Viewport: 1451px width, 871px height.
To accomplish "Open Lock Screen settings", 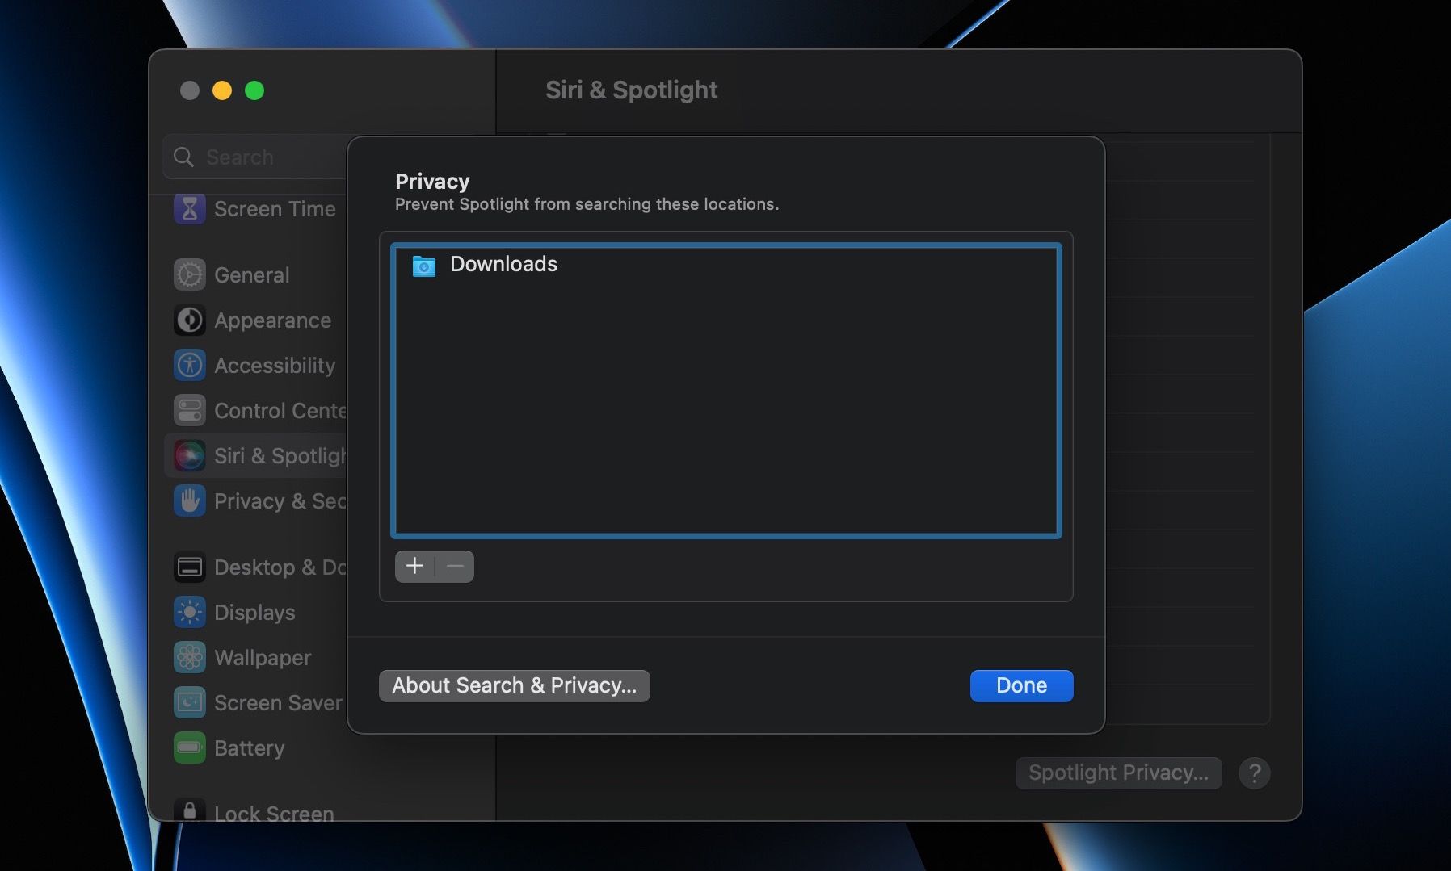I will point(257,810).
